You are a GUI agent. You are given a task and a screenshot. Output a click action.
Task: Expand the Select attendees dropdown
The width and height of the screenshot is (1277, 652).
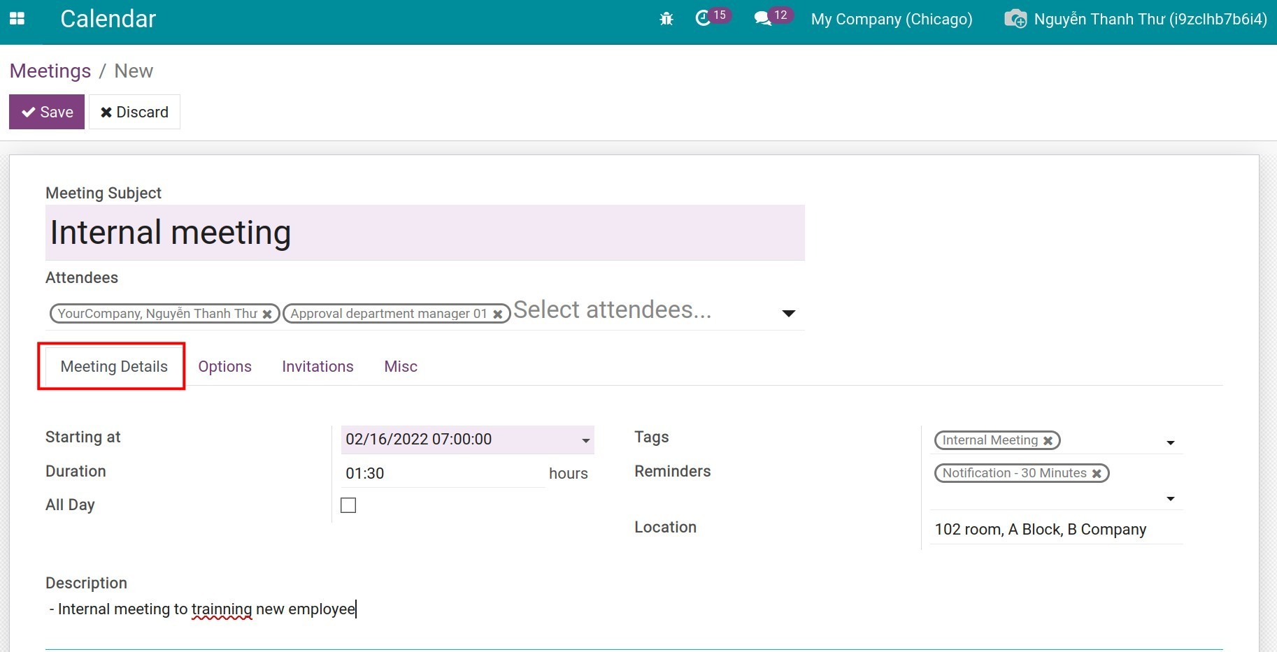788,314
